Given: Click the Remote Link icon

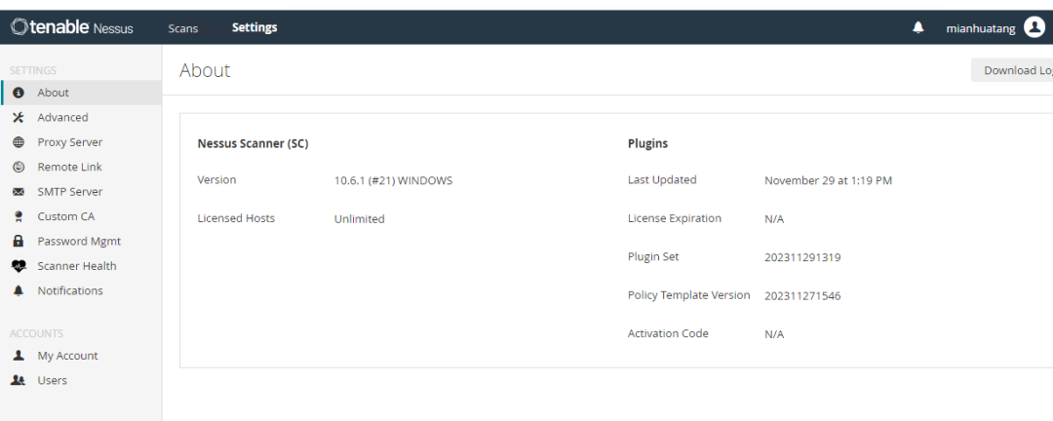Looking at the screenshot, I should tap(19, 168).
